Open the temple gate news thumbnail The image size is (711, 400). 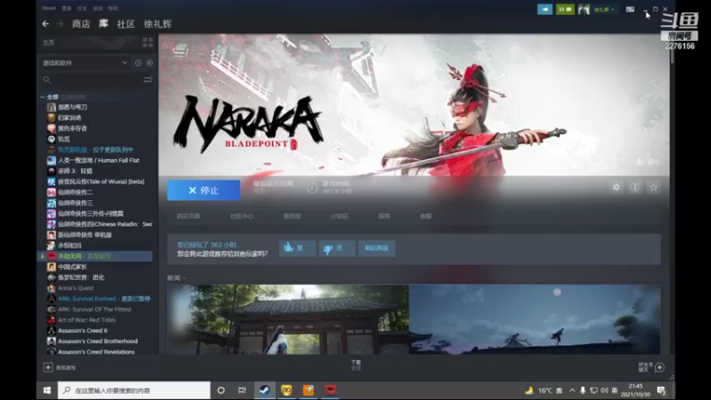(288, 319)
